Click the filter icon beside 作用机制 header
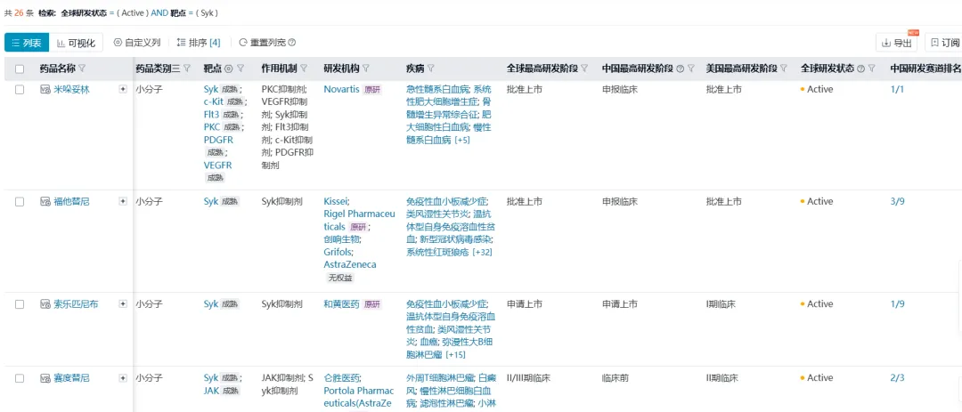 (303, 69)
